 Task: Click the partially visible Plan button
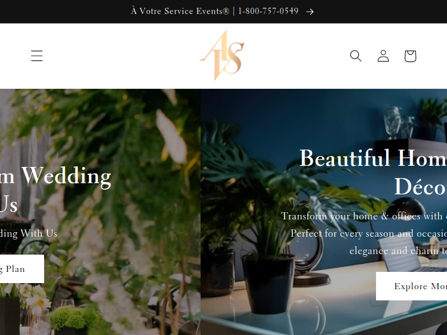click(x=22, y=269)
